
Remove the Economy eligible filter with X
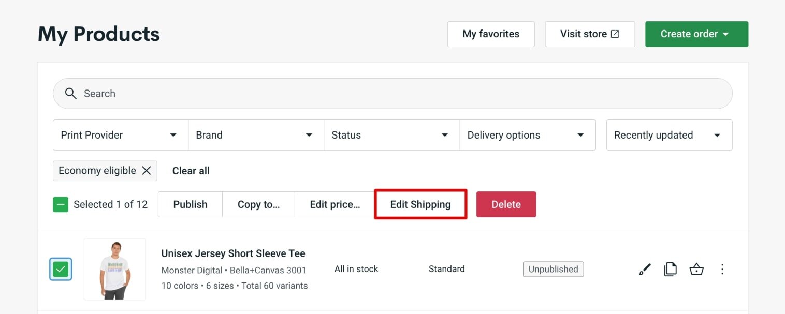(147, 171)
